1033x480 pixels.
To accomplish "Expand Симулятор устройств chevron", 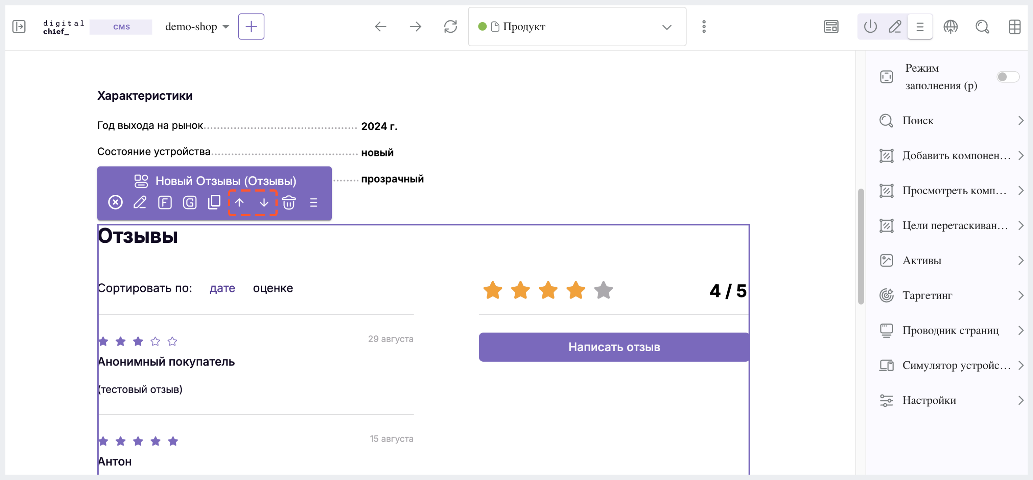I will click(x=1021, y=365).
